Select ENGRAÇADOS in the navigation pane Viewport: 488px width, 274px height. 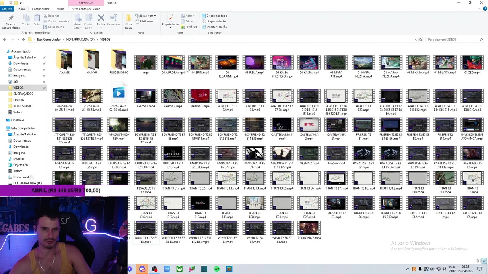tap(23, 94)
